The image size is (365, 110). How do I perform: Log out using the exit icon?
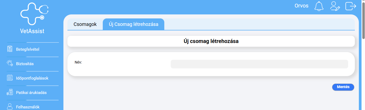pos(351,6)
